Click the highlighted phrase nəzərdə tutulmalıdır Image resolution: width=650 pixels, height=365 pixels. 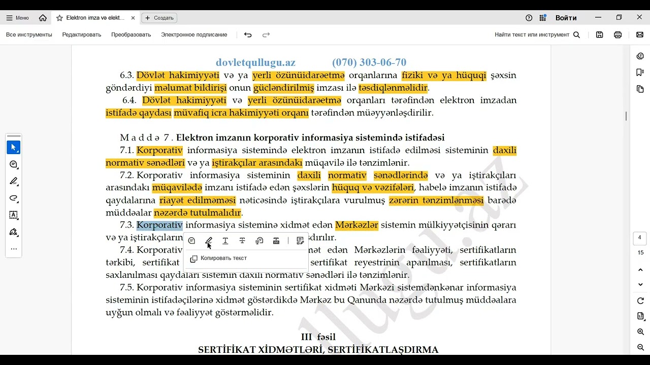198,213
